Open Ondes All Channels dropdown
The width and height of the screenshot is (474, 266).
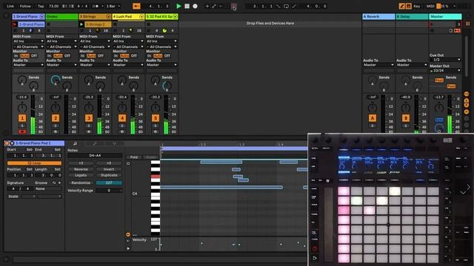pos(61,47)
